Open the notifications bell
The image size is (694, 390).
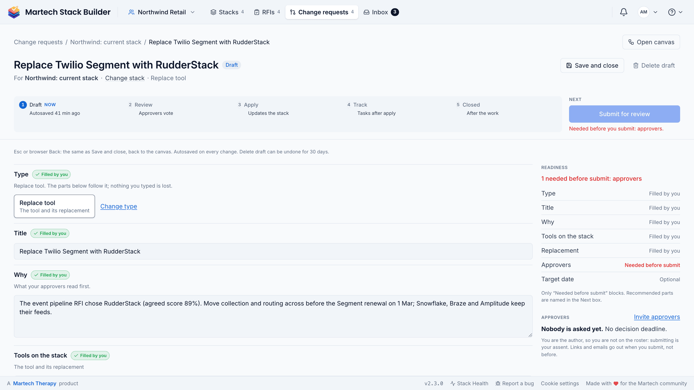624,12
